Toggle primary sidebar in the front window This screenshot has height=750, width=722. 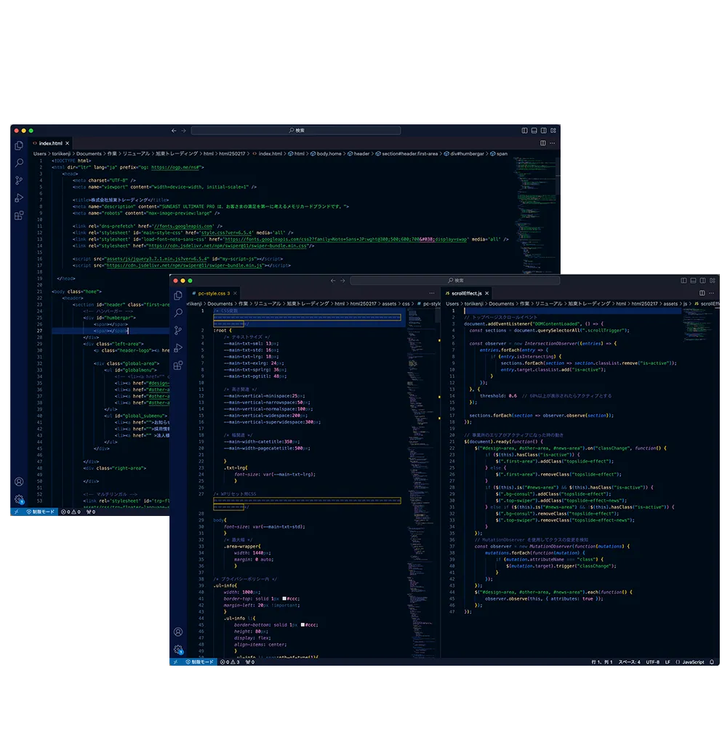tap(683, 281)
